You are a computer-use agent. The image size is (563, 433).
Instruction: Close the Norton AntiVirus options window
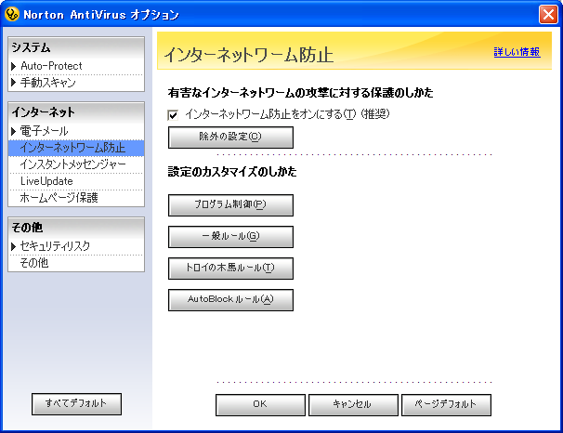click(548, 14)
